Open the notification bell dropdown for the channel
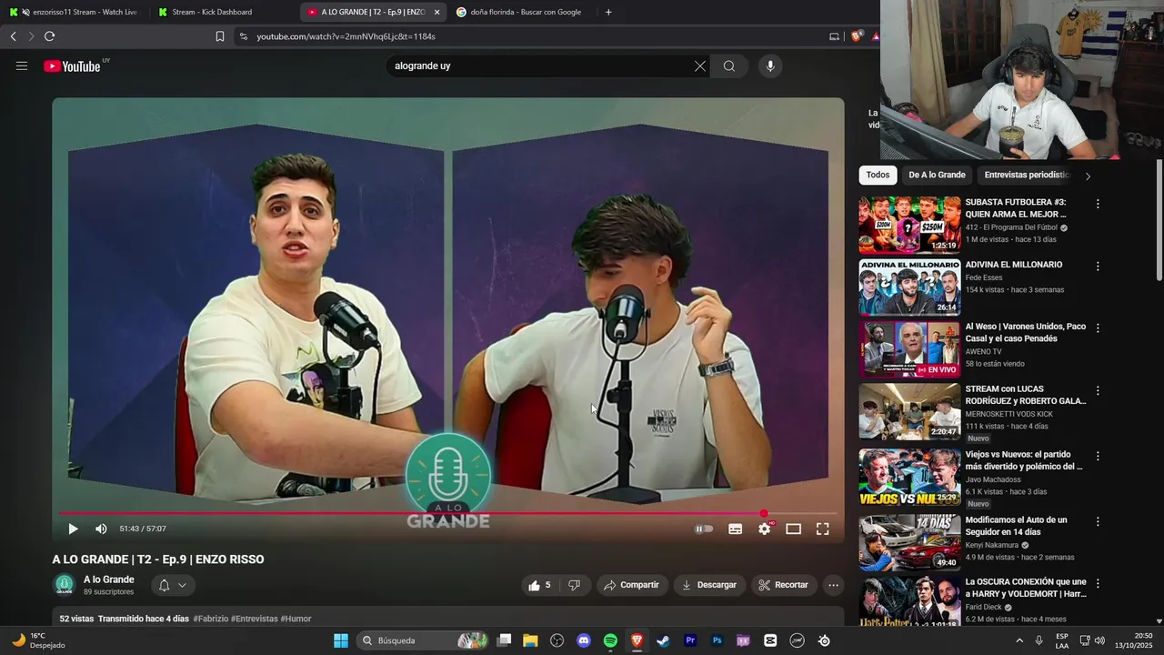The image size is (1164, 655). (x=173, y=585)
